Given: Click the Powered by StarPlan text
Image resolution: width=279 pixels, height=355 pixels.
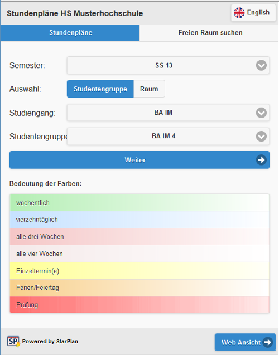Looking at the screenshot, I should coord(50,342).
